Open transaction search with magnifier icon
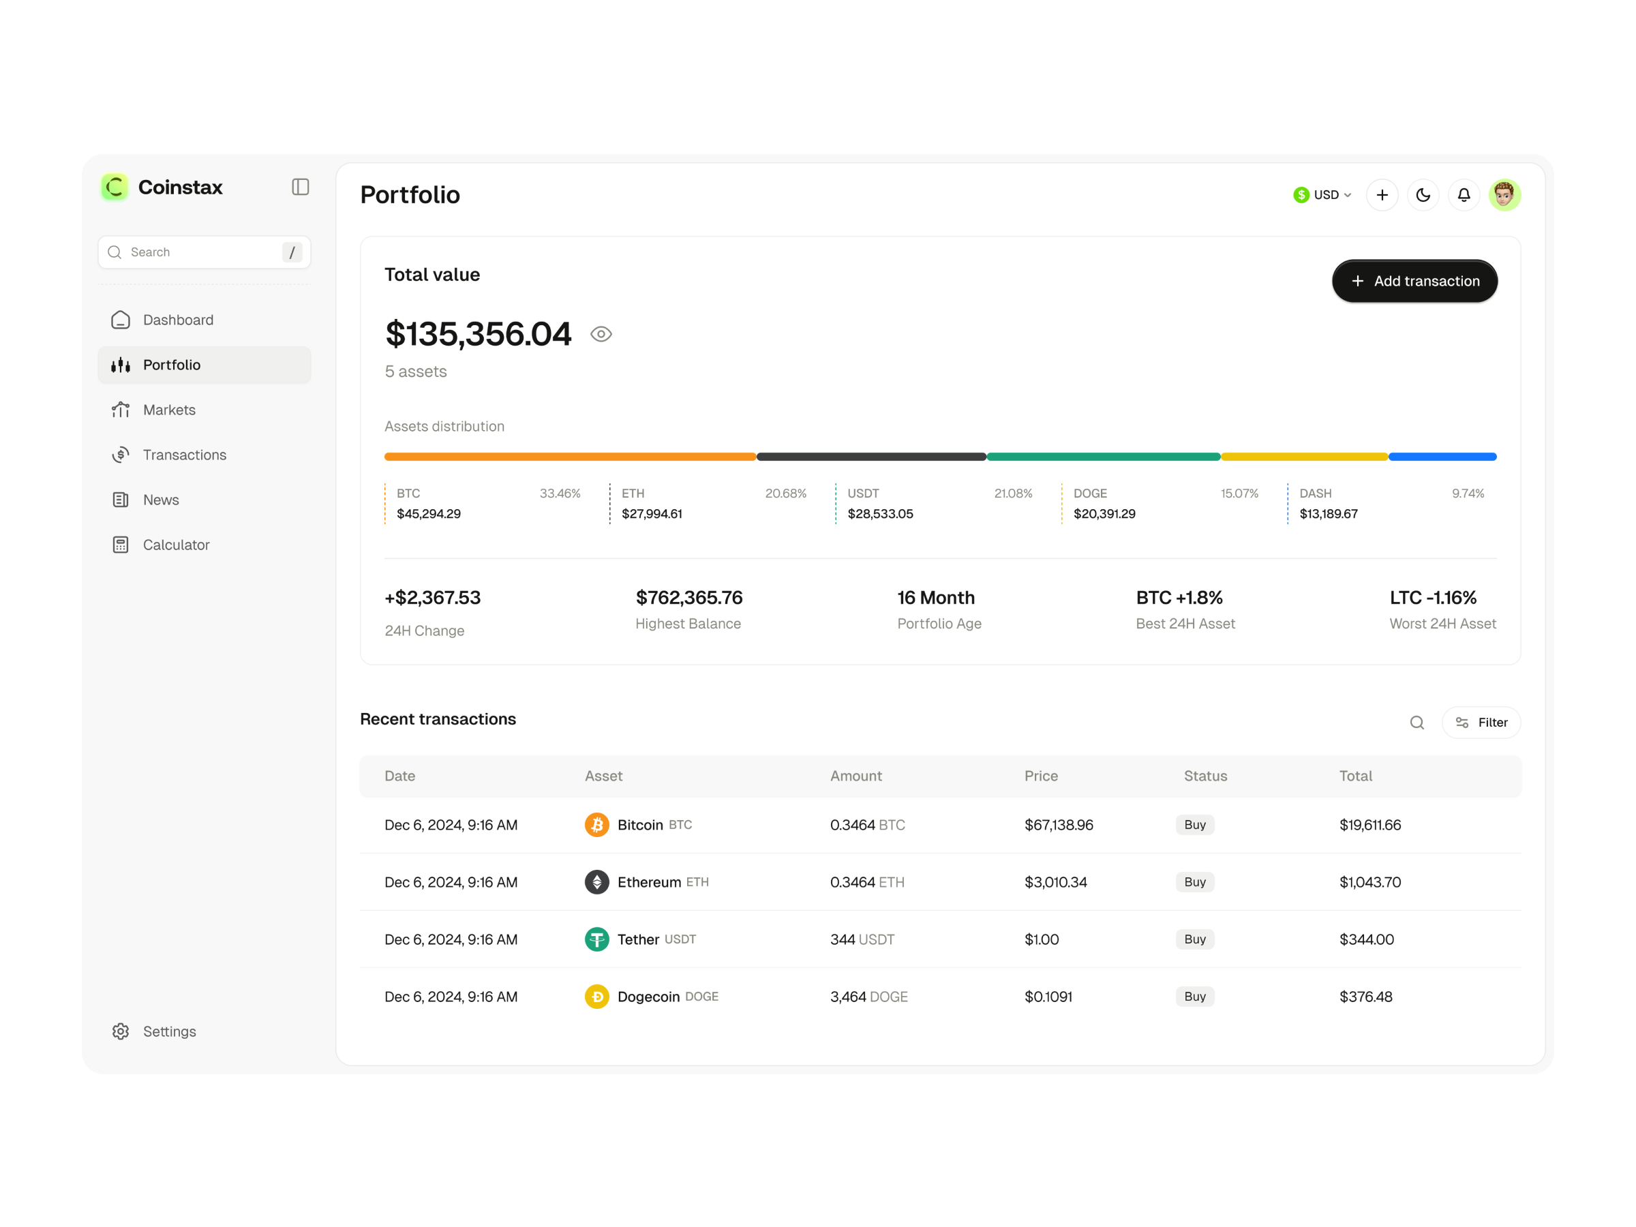 click(1418, 723)
